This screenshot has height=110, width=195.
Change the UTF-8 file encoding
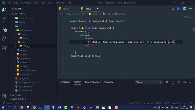click(x=158, y=103)
